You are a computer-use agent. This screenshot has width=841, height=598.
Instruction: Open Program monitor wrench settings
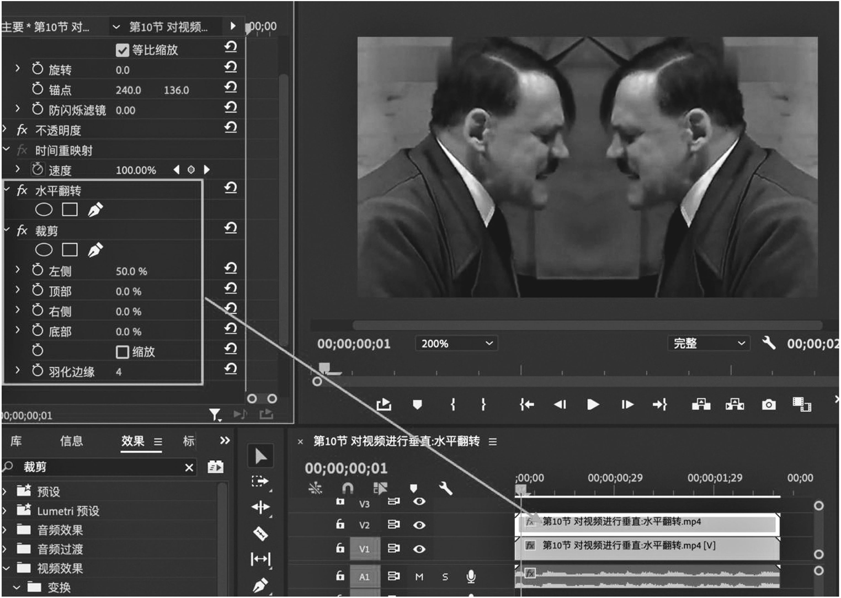pyautogui.click(x=769, y=343)
